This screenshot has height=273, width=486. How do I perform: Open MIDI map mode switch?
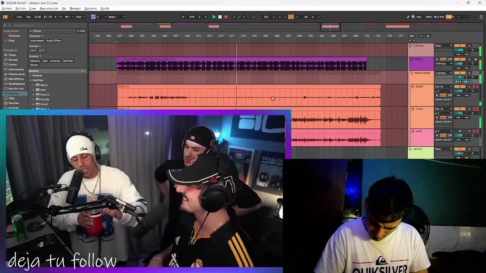tap(429, 17)
